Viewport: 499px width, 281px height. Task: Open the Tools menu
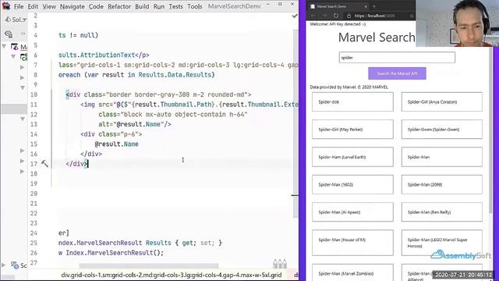click(x=194, y=6)
